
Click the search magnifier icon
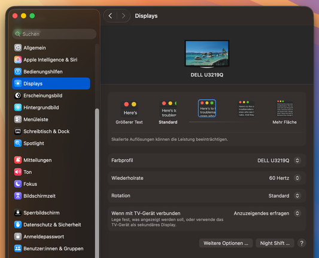18,34
